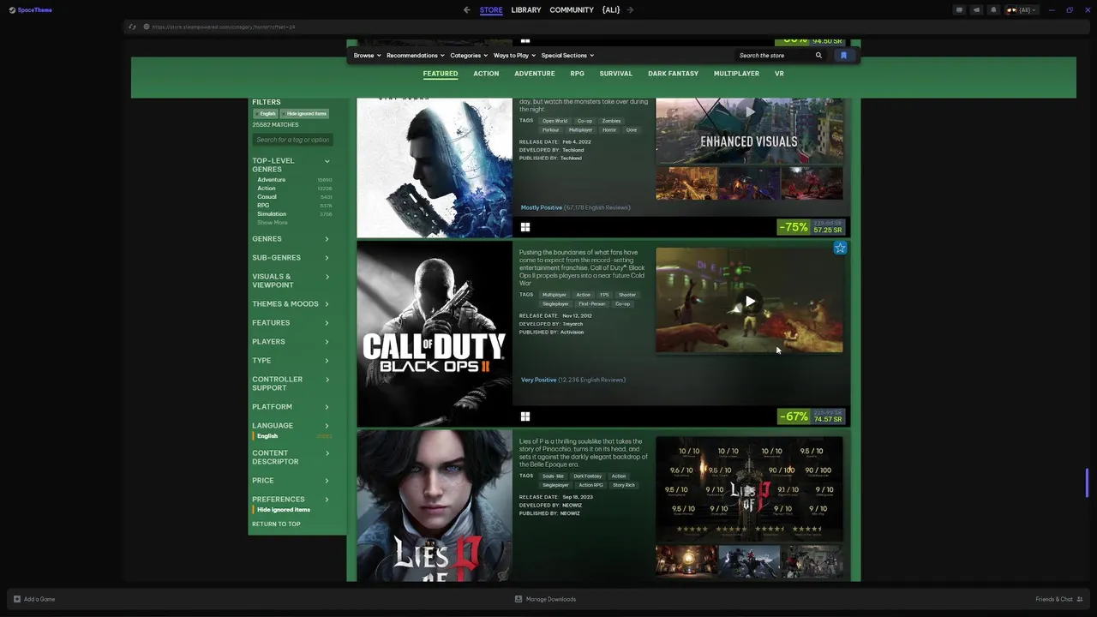
Task: Open the announcements megaphone icon
Action: click(976, 10)
